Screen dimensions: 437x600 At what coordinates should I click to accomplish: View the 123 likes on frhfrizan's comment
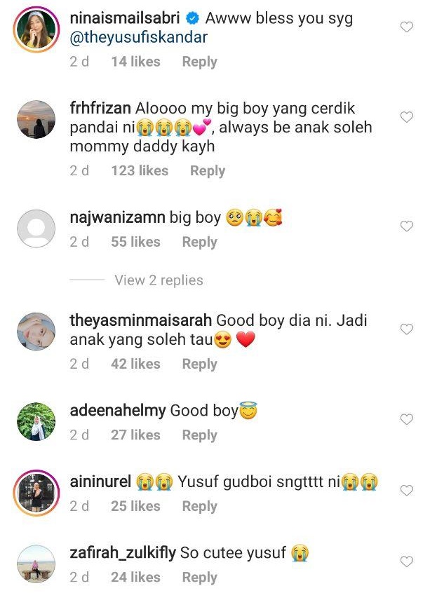[140, 170]
